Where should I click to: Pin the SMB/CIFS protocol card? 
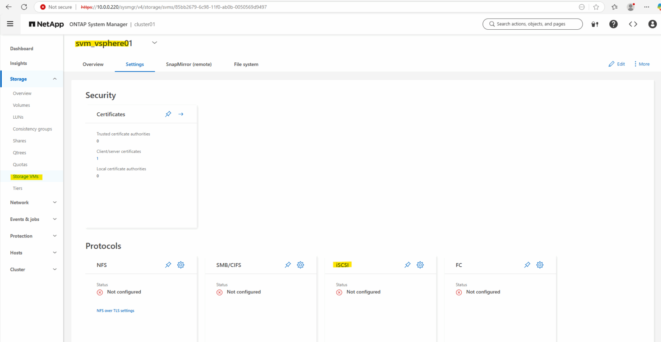[287, 265]
